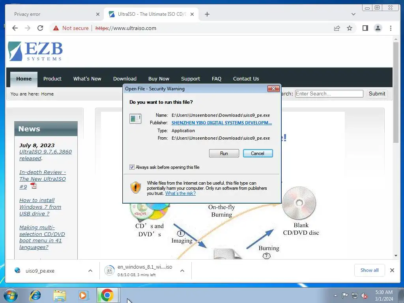Reload the UltraISO page
The height and width of the screenshot is (303, 404).
tap(40, 28)
